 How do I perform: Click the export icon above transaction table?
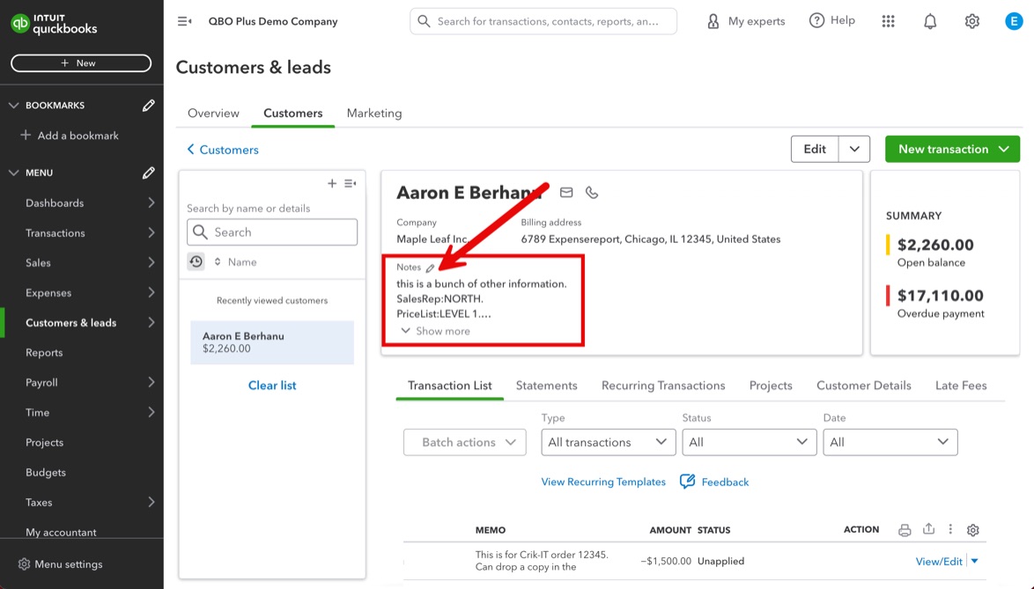point(928,529)
